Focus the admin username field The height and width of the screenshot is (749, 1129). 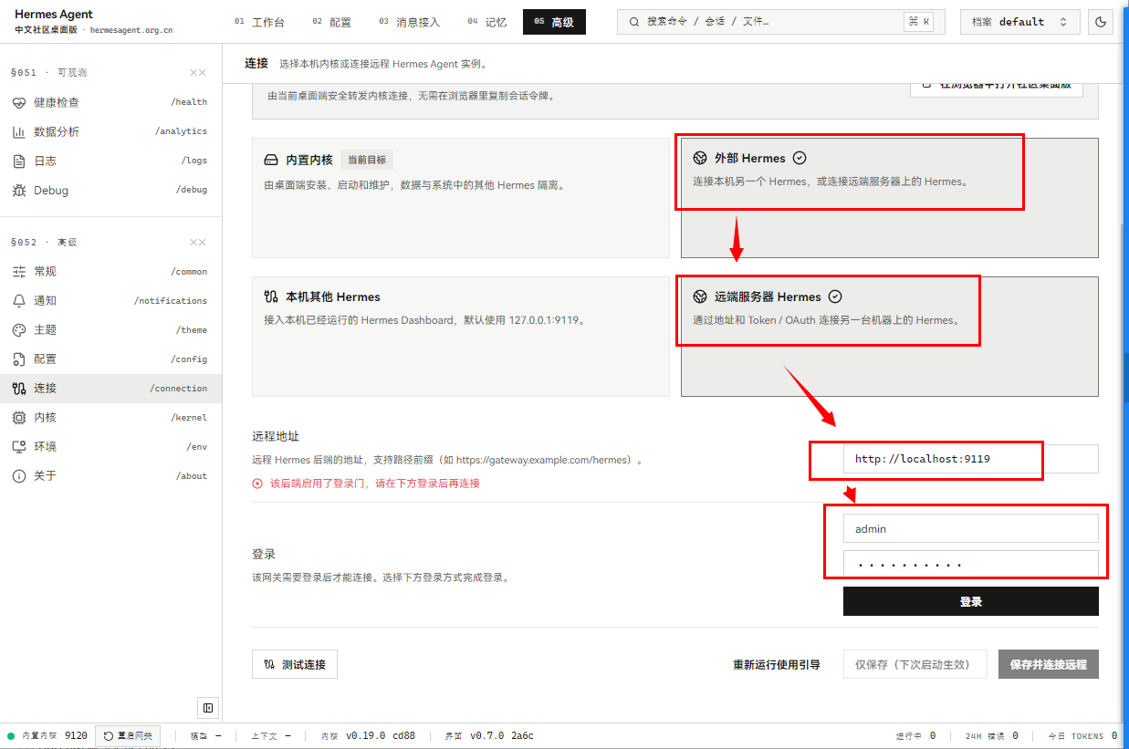tap(971, 528)
